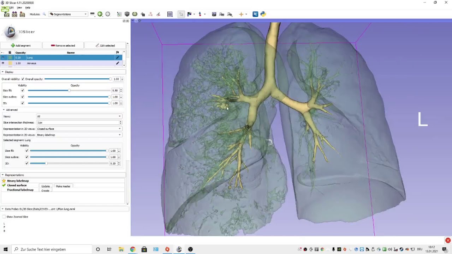The image size is (452, 254).
Task: Open Representation in 3D views dropdown
Action: tap(79, 129)
